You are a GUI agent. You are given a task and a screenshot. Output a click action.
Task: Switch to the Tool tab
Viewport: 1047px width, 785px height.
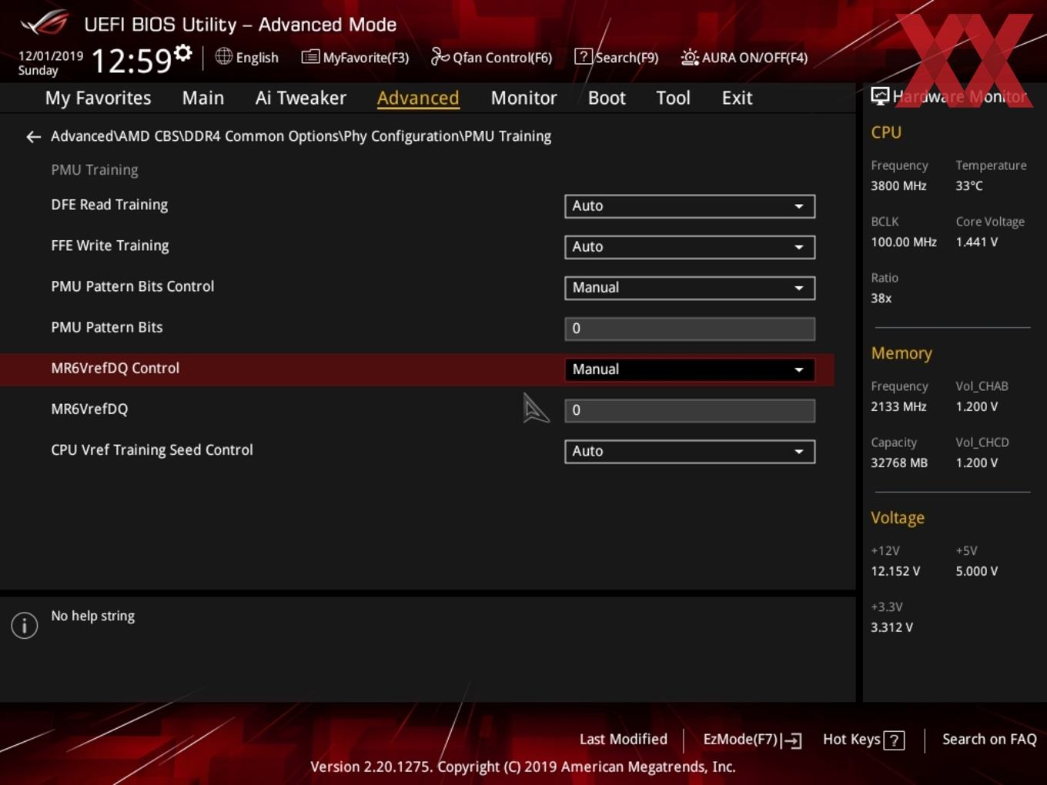pyautogui.click(x=673, y=98)
